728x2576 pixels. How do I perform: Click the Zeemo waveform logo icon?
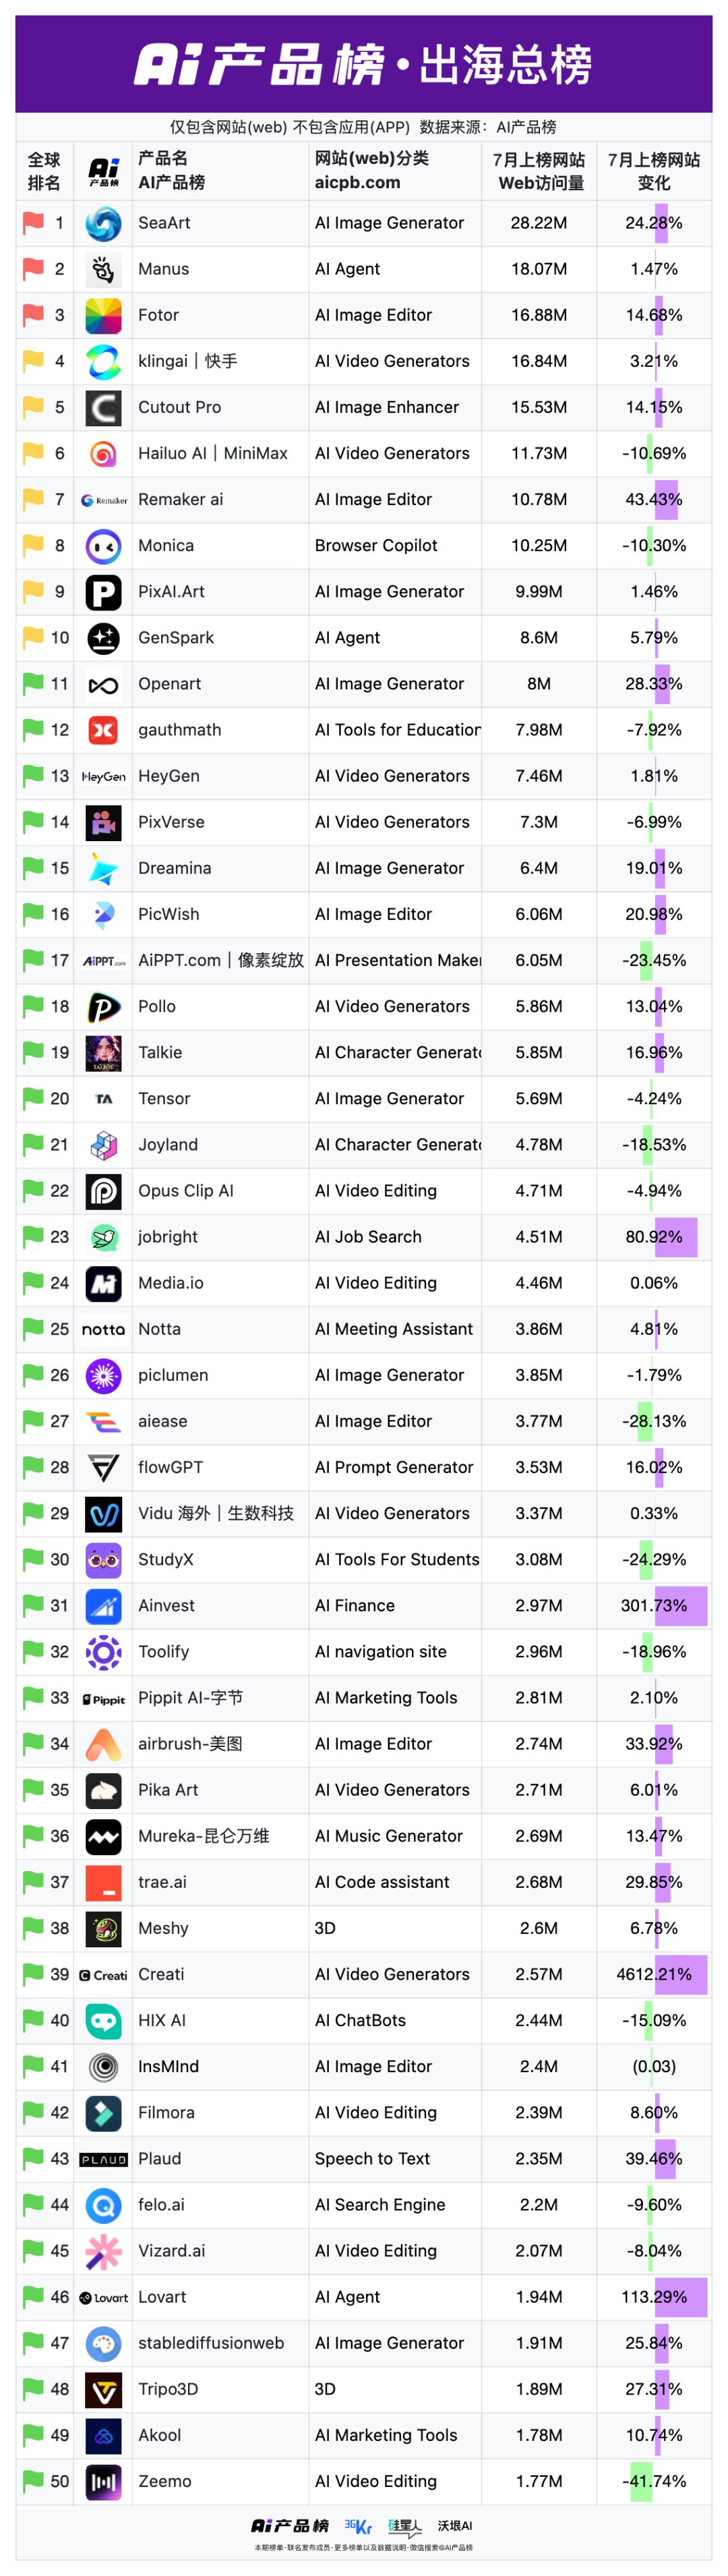103,2481
